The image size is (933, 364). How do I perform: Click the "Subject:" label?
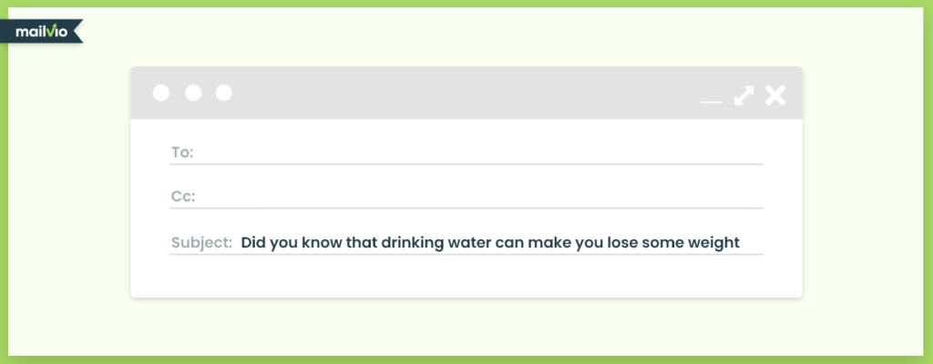pos(201,243)
